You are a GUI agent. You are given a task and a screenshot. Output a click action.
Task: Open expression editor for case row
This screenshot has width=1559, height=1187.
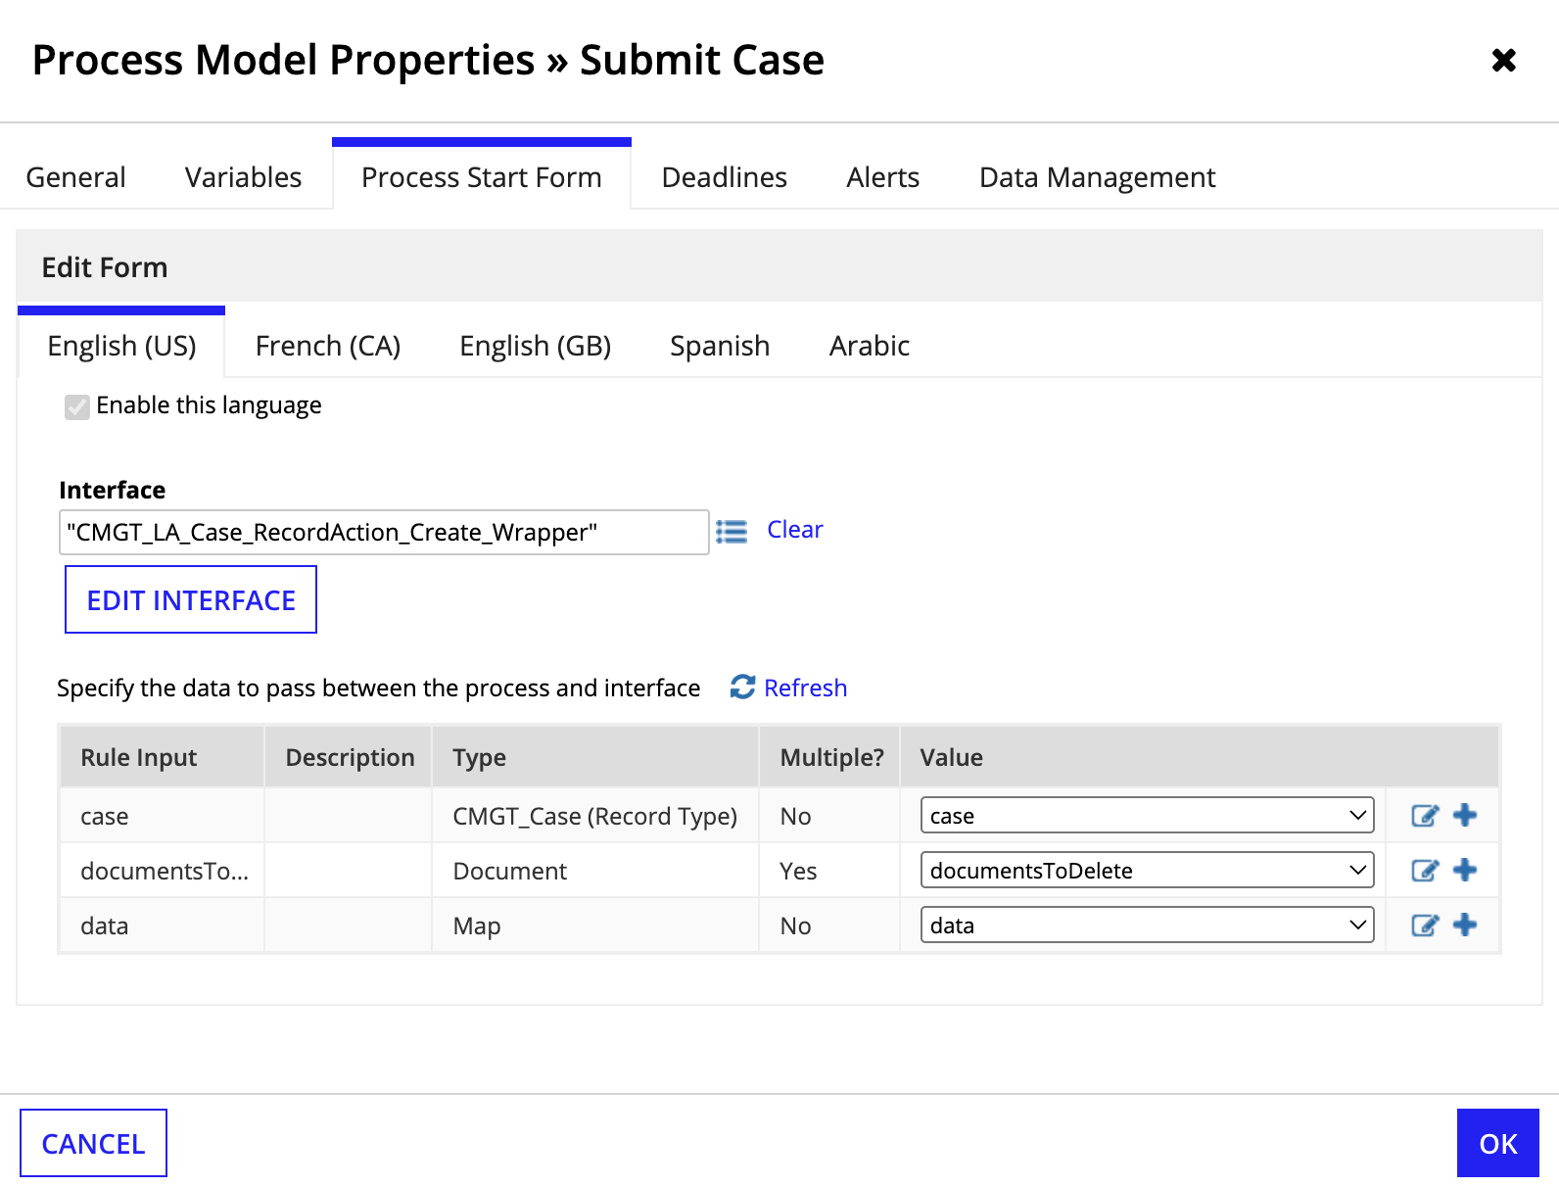pos(1425,816)
